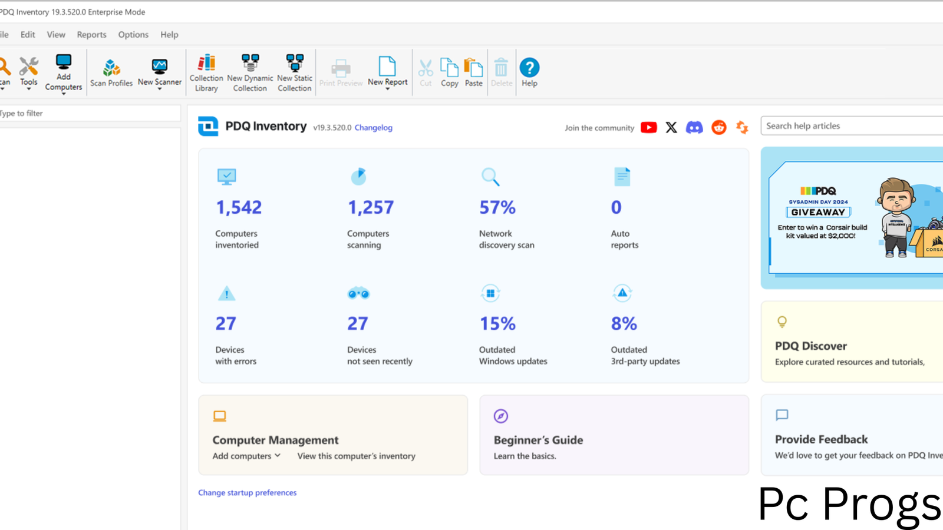Screen dimensions: 943x530
Task: Click the orange community icon after Reddit
Action: (742, 127)
